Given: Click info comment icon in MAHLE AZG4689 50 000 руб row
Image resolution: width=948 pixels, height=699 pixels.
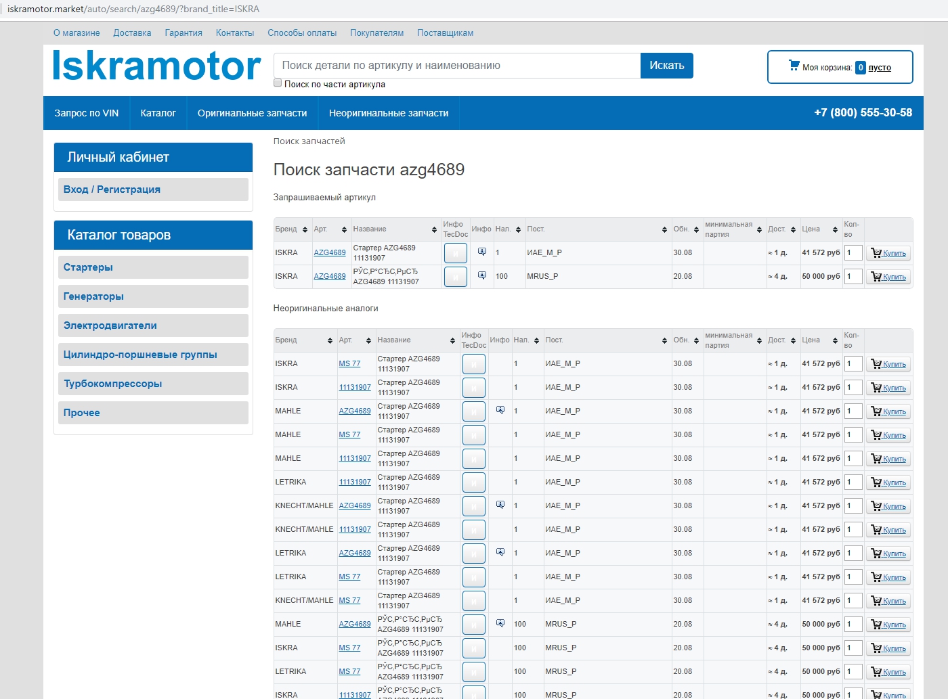Looking at the screenshot, I should tap(500, 623).
